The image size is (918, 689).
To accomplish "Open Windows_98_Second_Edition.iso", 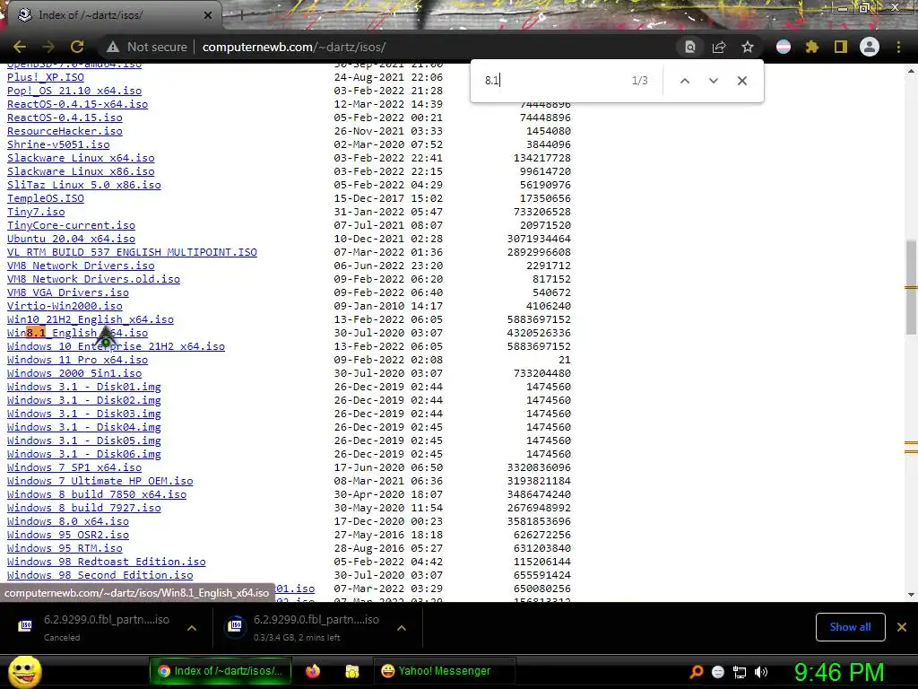I will [x=100, y=575].
